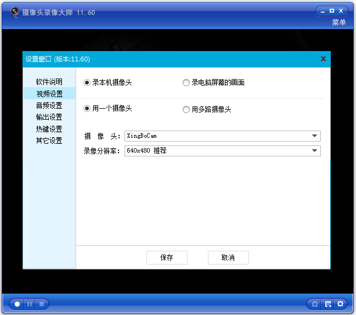Choose 用多路摄像头 radio option
The width and height of the screenshot is (356, 315).
[x=207, y=109]
